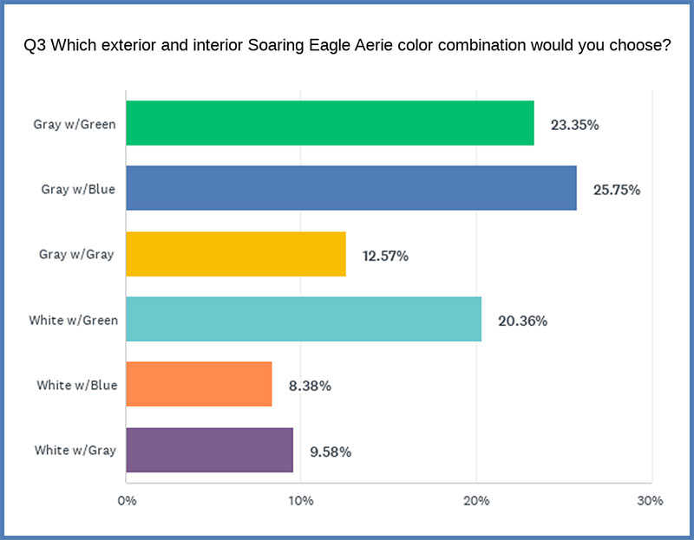Click the 20% x-axis tick label

476,501
